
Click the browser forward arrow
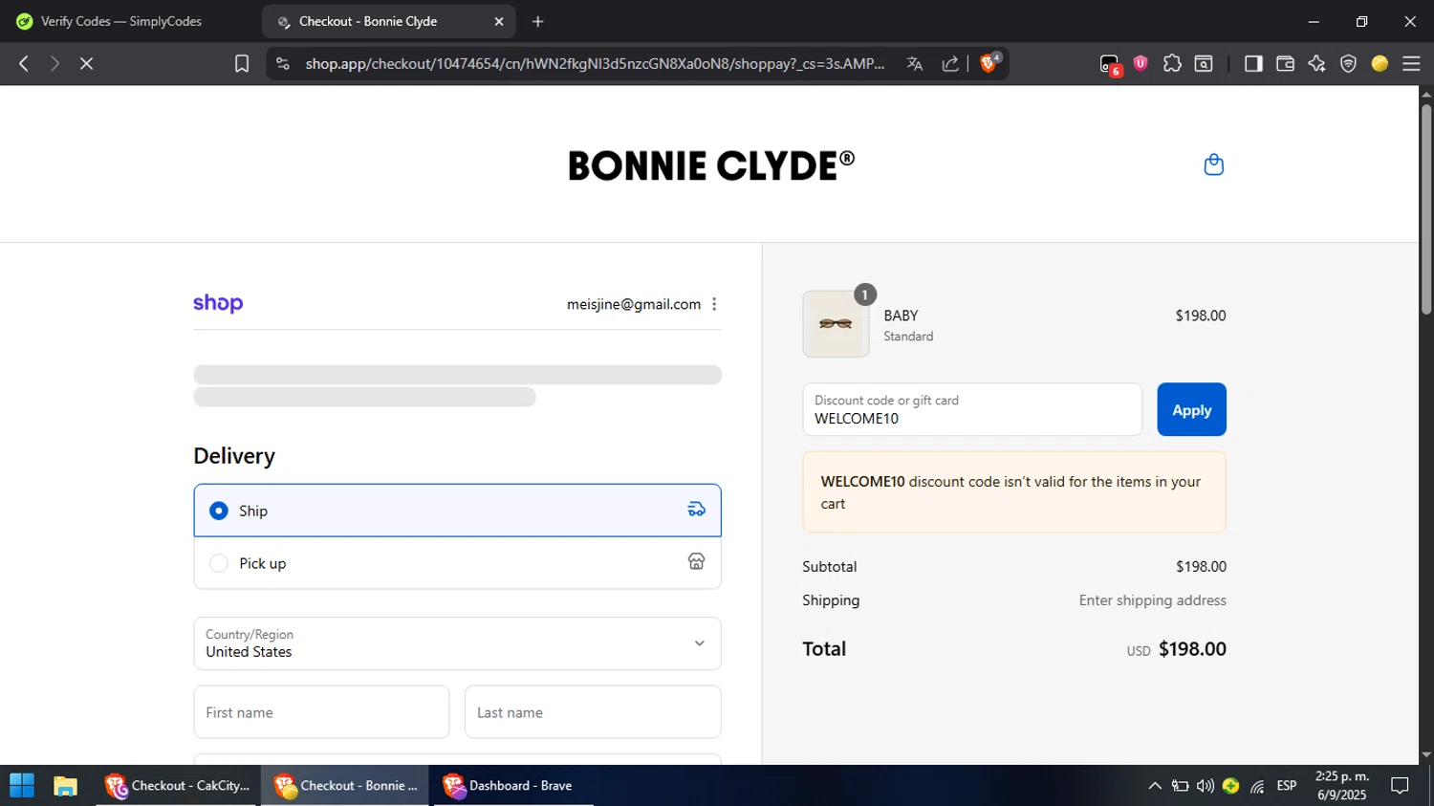tap(54, 63)
